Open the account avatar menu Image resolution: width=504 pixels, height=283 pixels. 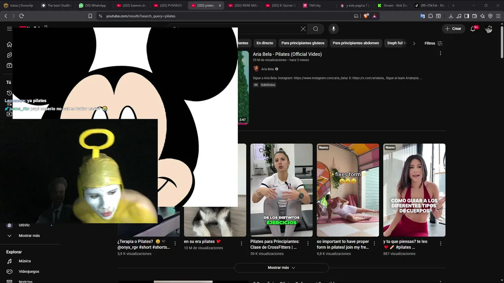coord(489,29)
